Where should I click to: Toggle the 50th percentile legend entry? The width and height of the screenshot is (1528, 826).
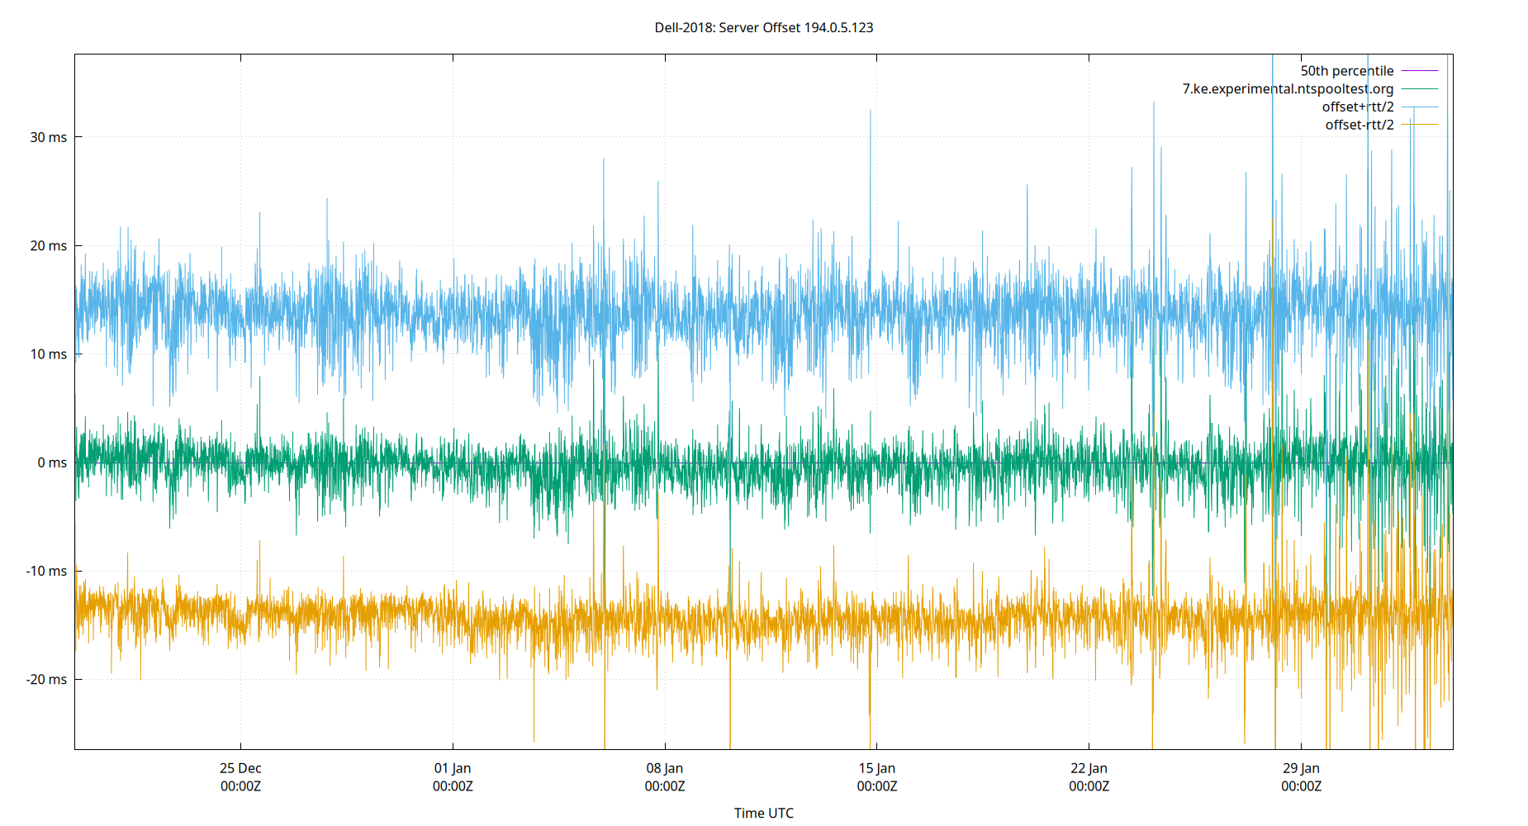(x=1347, y=70)
